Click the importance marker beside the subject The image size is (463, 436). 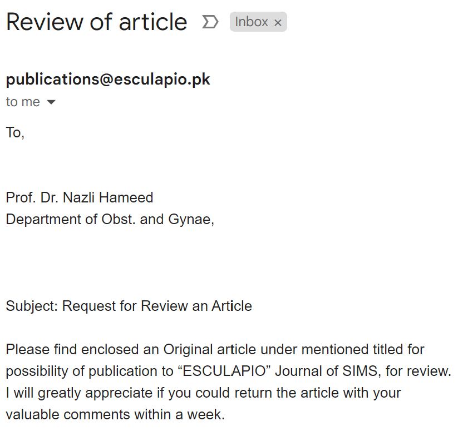click(210, 22)
